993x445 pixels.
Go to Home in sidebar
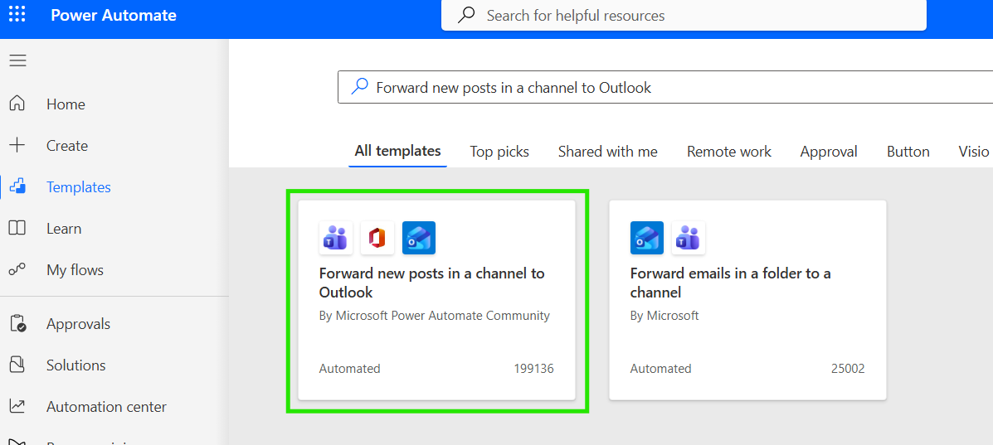(x=66, y=104)
